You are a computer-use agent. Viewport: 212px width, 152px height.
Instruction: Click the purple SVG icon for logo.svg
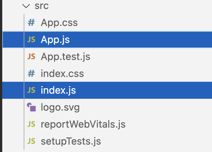[x=31, y=107]
